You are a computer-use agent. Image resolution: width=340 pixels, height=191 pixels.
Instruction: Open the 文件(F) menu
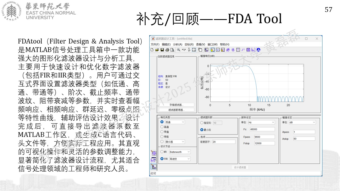tap(155, 44)
